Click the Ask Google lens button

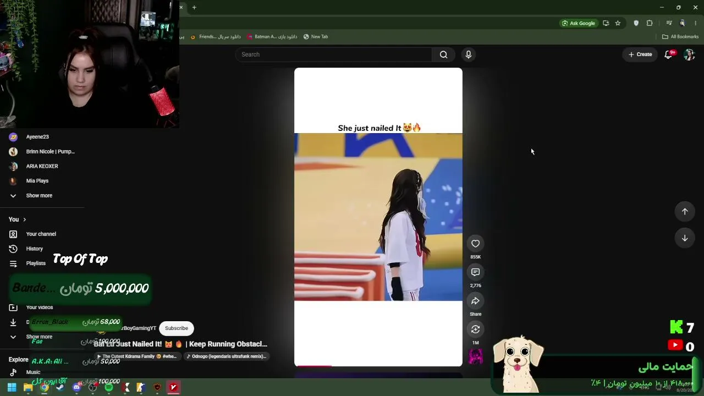(x=579, y=23)
